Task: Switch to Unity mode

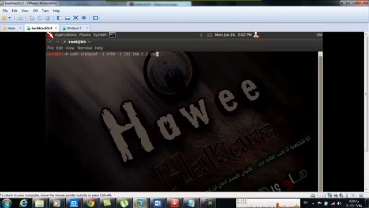Action: click(84, 18)
